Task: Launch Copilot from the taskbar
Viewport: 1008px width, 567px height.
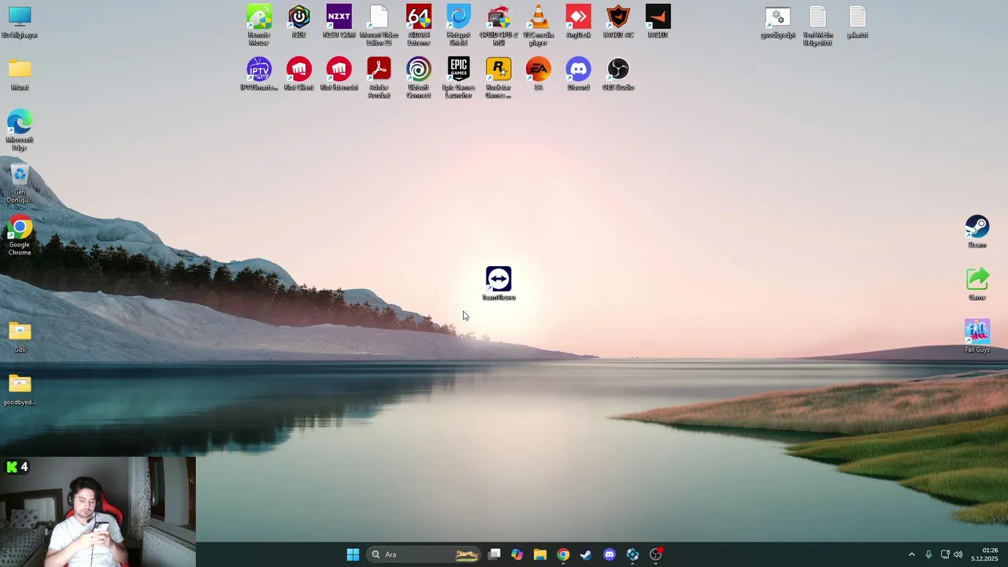Action: click(x=517, y=554)
